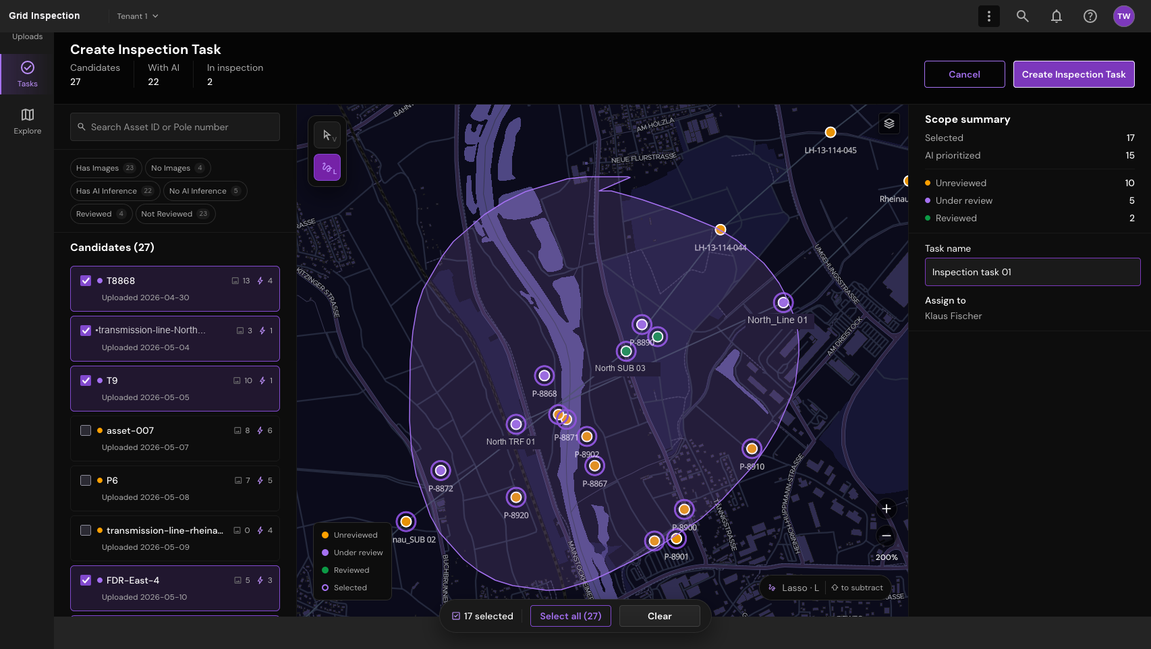Click the North SUB 03 marker

click(x=626, y=351)
